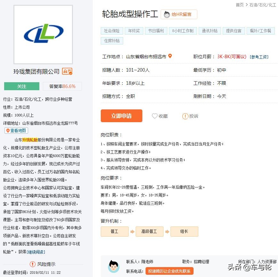Click the location pin icon beside 招远市
The image size is (278, 277).
[170, 56]
